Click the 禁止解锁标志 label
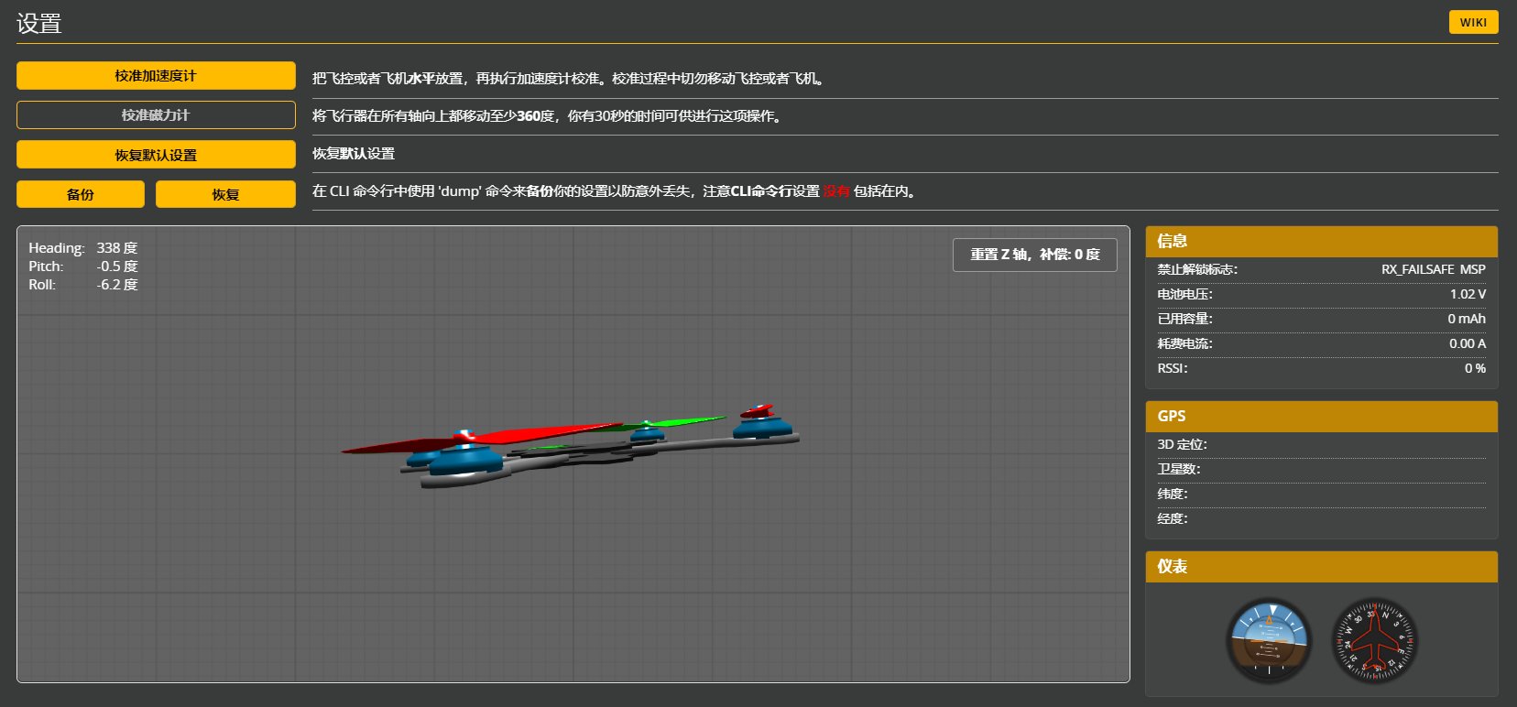The image size is (1517, 707). point(1197,269)
